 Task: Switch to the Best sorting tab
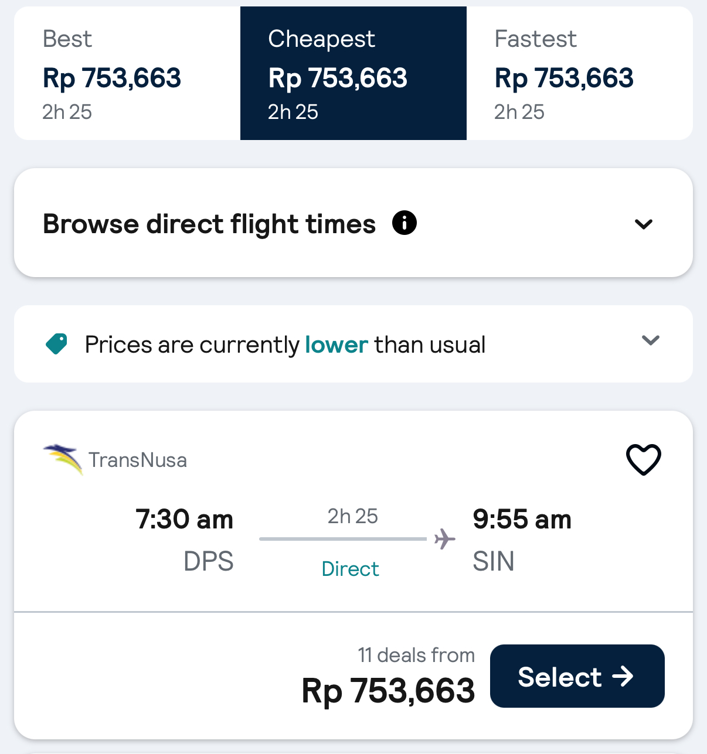pos(127,74)
